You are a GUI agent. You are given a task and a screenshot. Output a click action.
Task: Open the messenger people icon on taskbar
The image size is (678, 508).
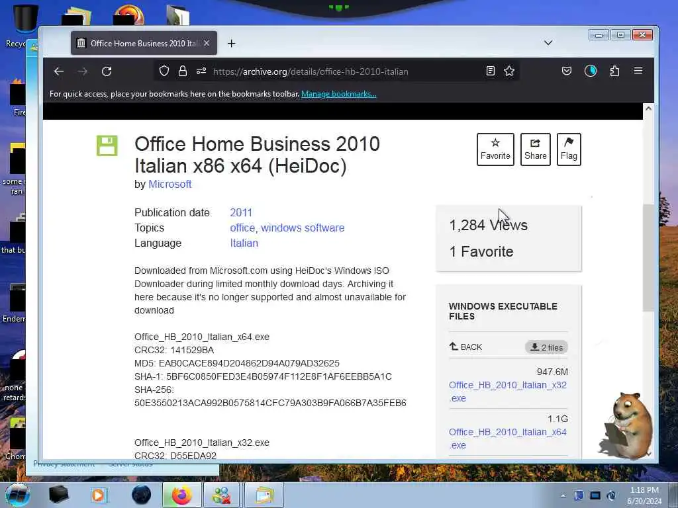221,495
